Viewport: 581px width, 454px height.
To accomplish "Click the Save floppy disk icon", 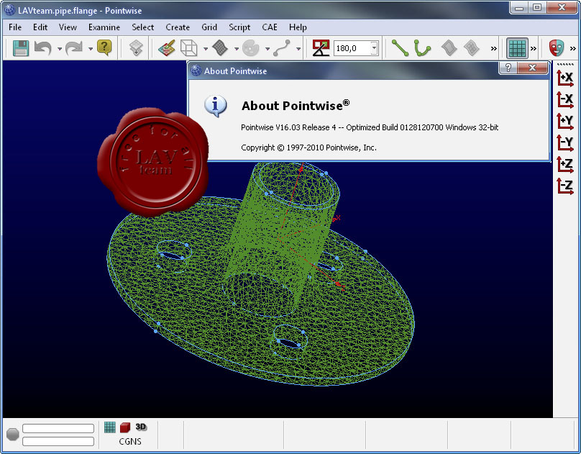I will [x=21, y=48].
